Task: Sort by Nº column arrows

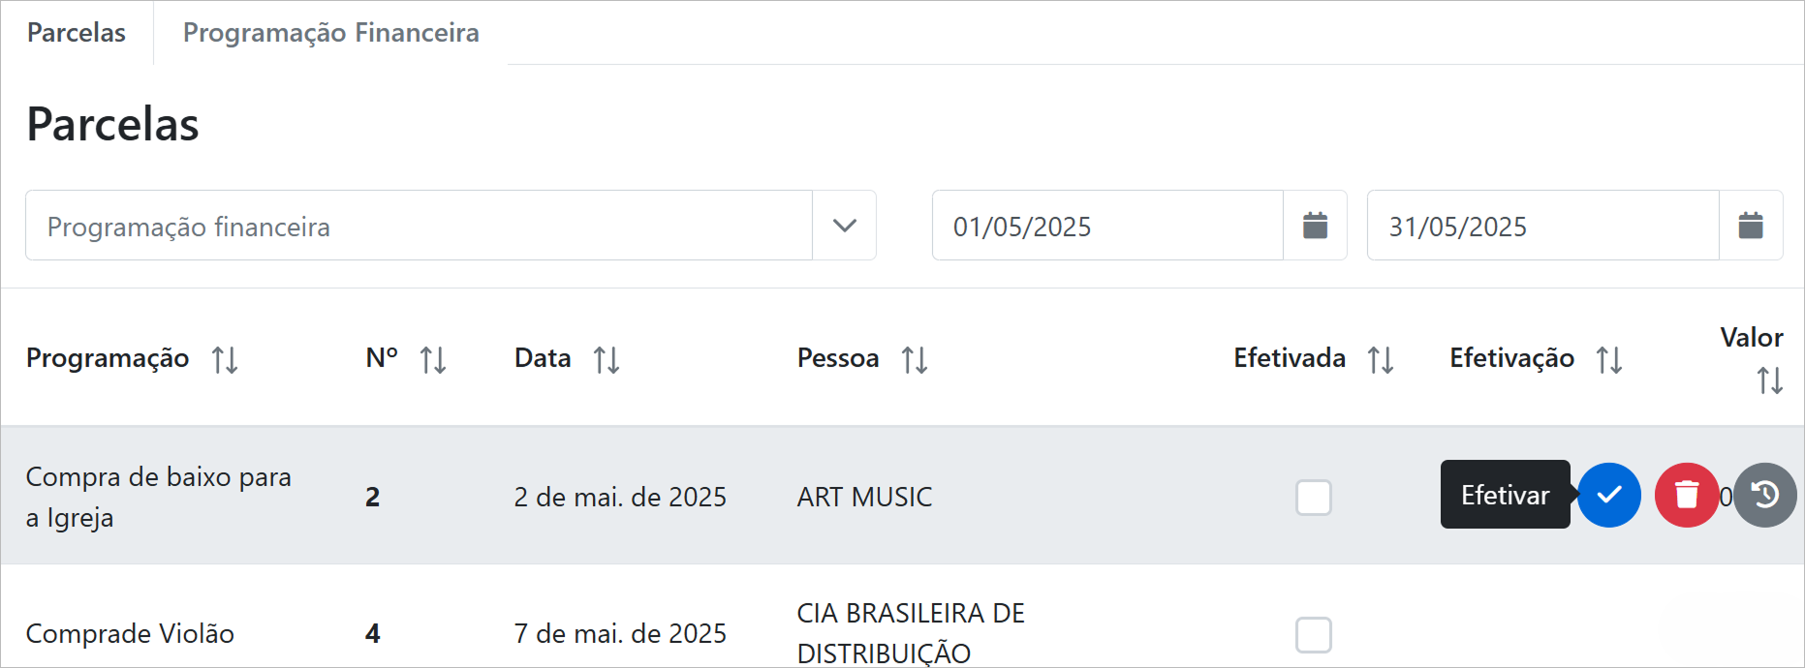Action: coord(433,360)
